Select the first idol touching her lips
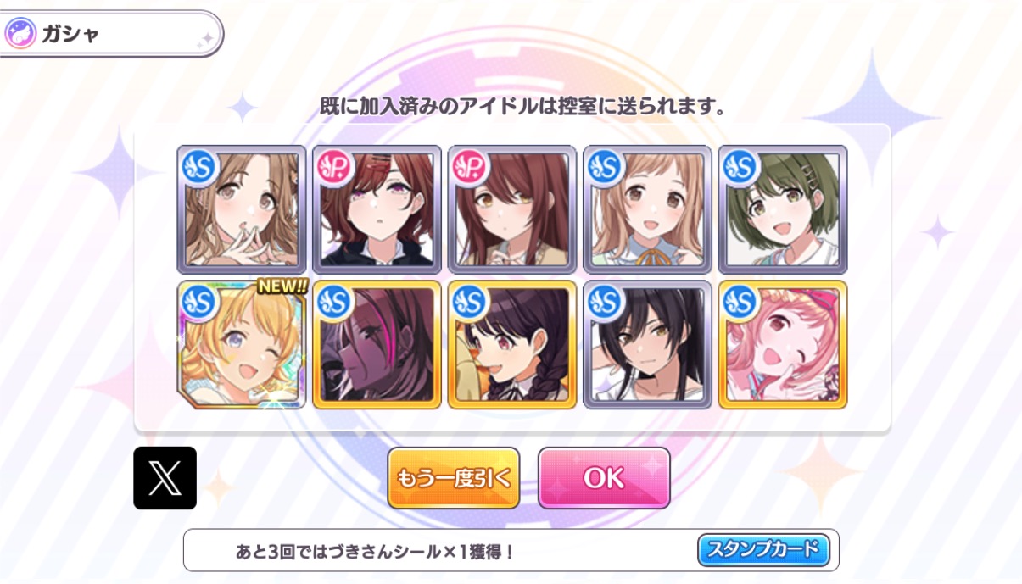Image resolution: width=1022 pixels, height=584 pixels. [241, 209]
